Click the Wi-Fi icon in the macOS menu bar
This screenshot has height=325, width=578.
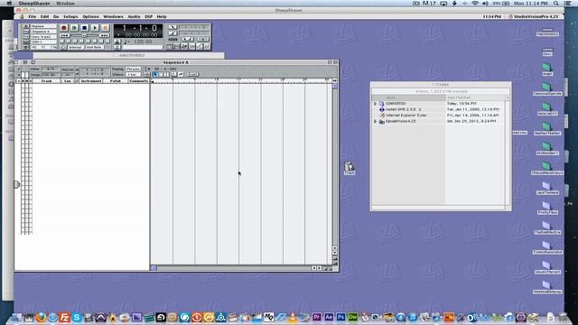[475, 4]
